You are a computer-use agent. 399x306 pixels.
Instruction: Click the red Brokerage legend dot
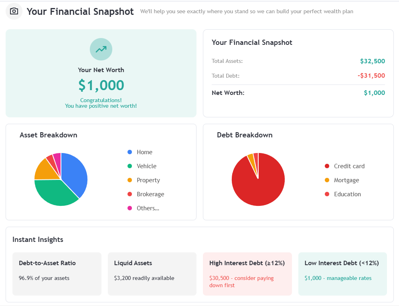pos(130,194)
